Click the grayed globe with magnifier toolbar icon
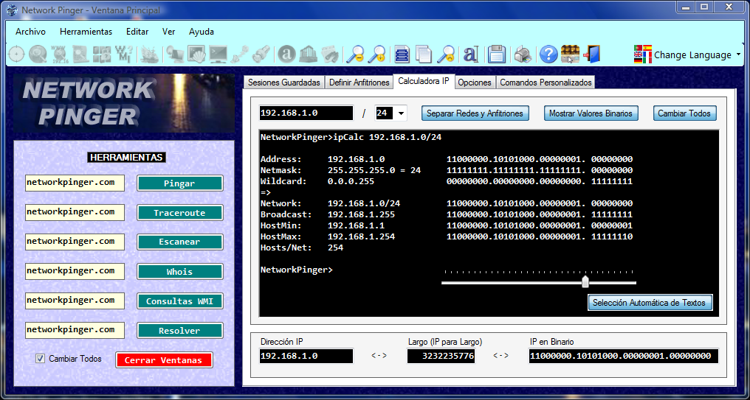 click(x=38, y=54)
